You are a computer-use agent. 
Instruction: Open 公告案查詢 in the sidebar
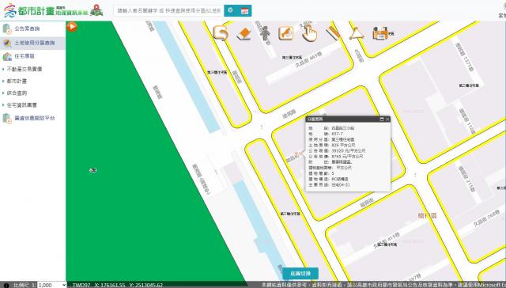pos(27,28)
